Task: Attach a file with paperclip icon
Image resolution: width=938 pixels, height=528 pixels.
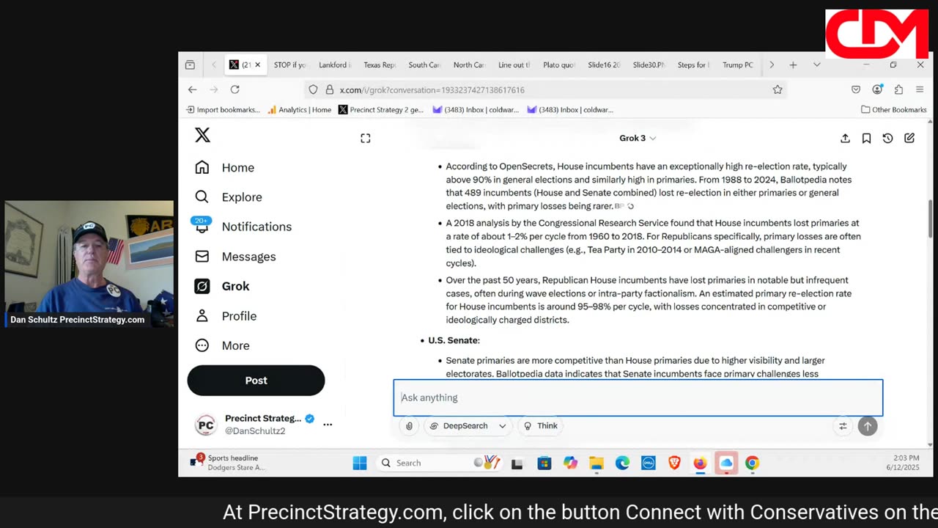Action: tap(409, 426)
